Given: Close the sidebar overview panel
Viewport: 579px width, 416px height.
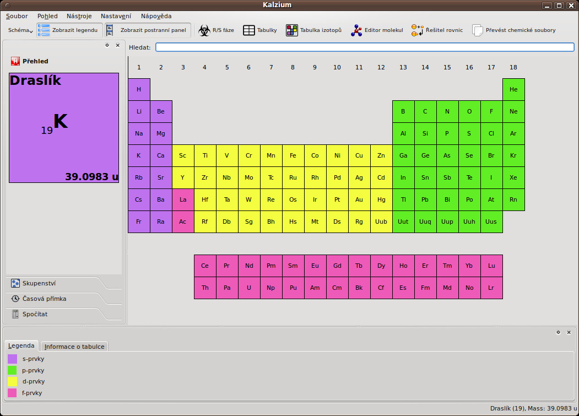Looking at the screenshot, I should point(118,45).
